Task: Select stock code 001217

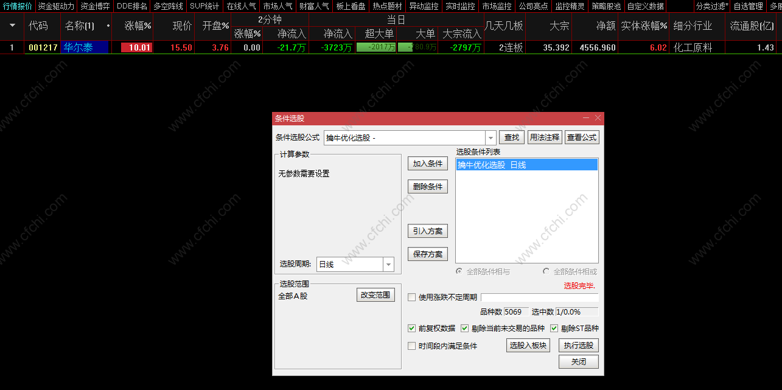Action: [43, 47]
